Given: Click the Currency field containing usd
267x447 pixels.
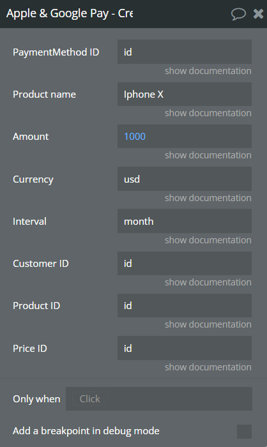Looking at the screenshot, I should 185,179.
